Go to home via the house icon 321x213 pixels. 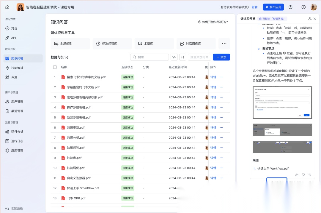(7, 7)
